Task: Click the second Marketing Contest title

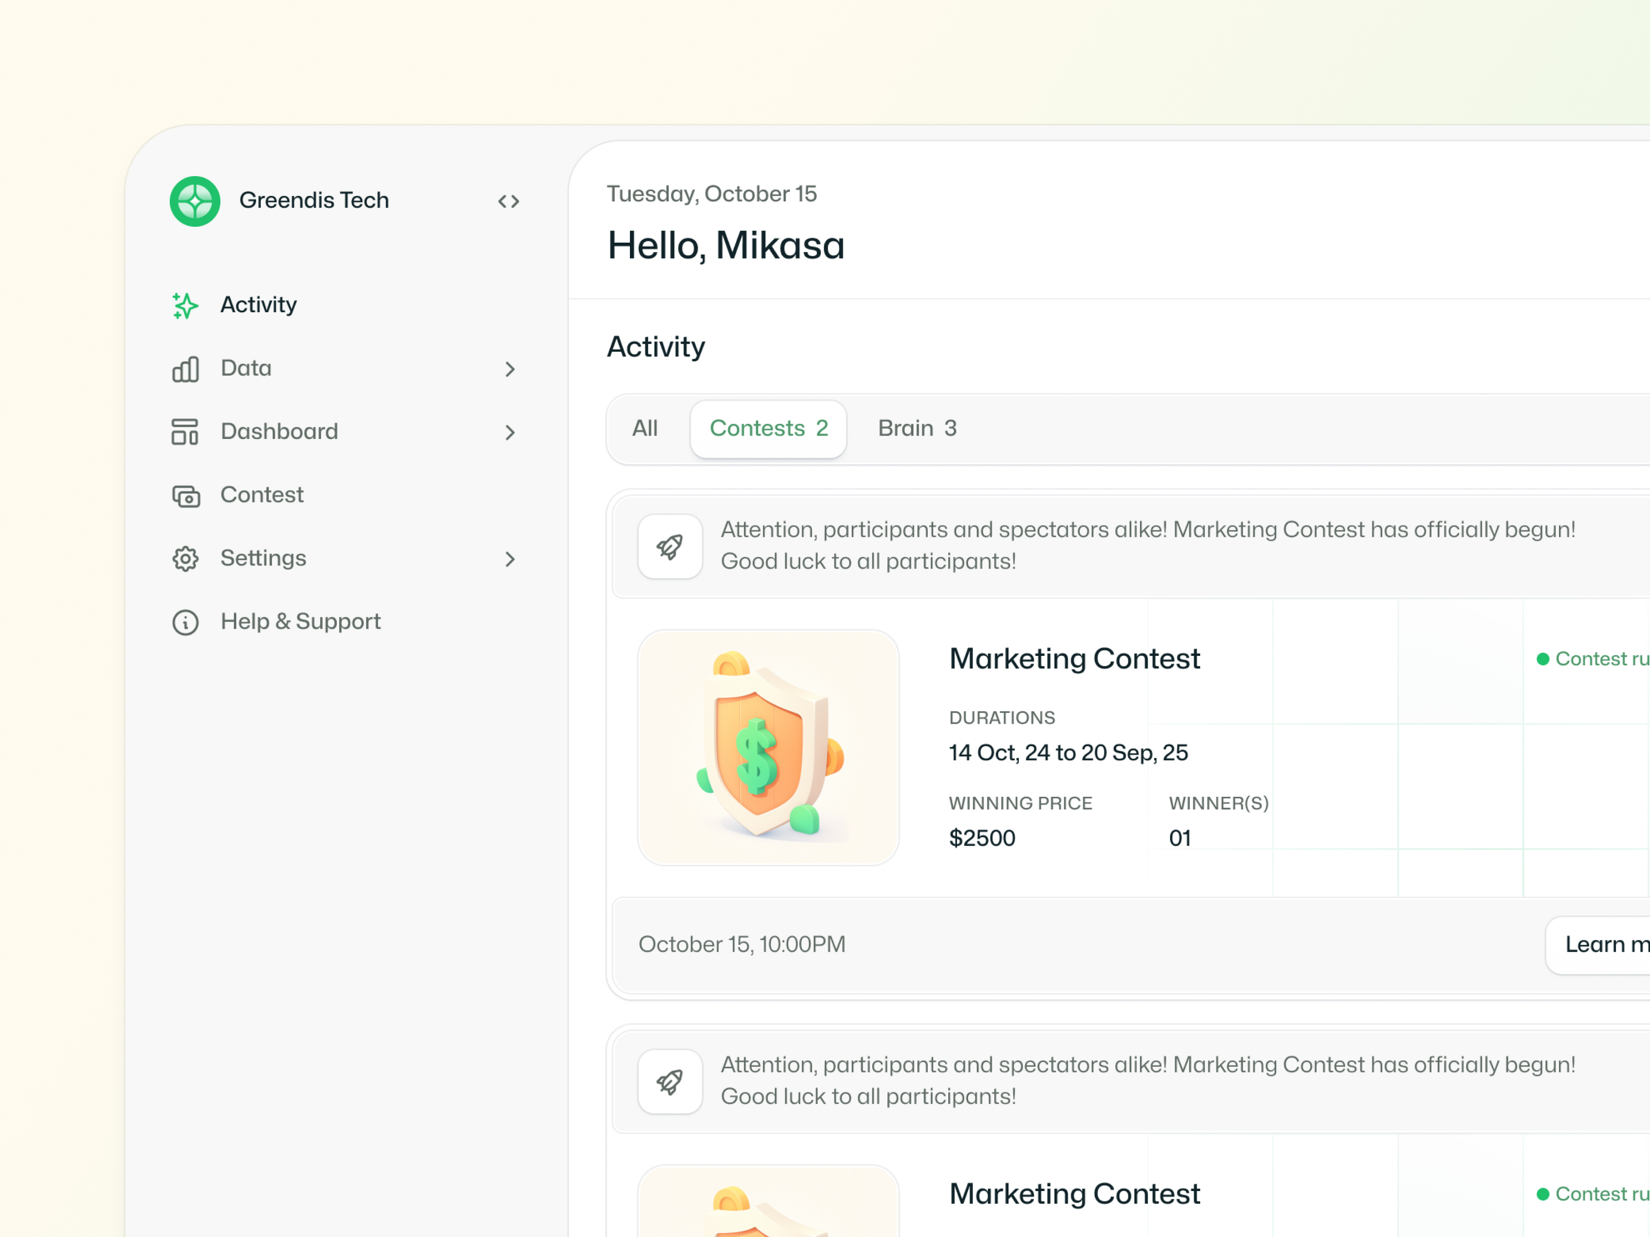Action: point(1075,1194)
